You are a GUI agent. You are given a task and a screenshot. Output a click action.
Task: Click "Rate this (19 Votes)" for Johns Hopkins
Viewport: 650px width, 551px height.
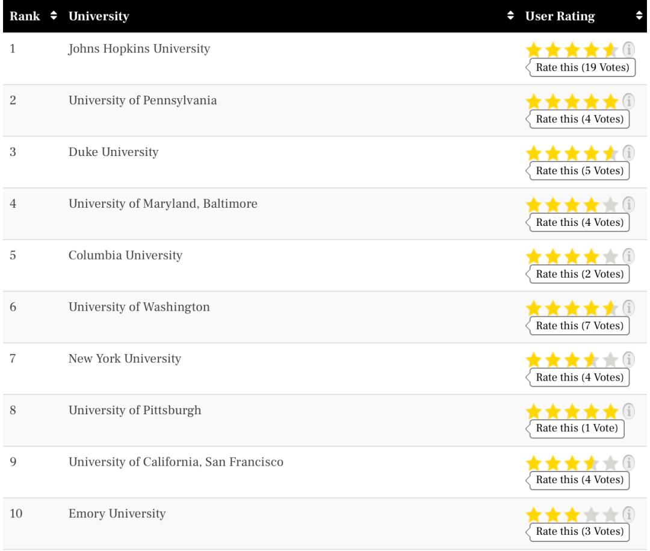point(581,67)
